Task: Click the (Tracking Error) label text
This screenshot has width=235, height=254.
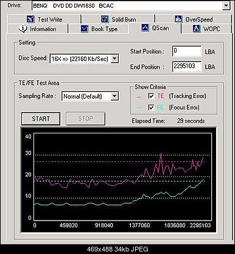Action: point(188,96)
